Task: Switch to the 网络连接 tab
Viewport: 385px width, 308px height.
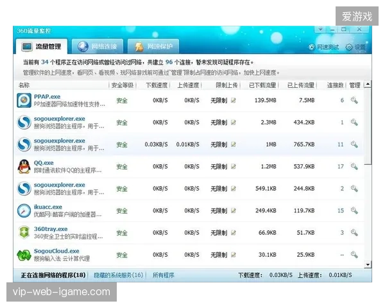Action: [x=98, y=46]
